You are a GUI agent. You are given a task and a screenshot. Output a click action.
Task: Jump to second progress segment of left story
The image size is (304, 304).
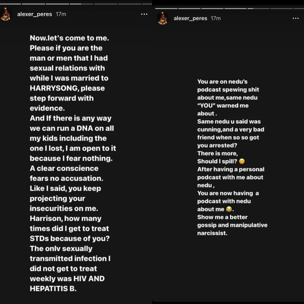(33, 4)
